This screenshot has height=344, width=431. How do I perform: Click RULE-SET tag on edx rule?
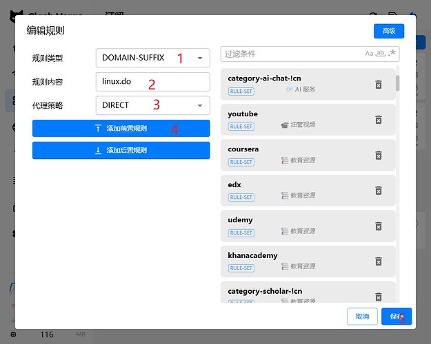241,197
